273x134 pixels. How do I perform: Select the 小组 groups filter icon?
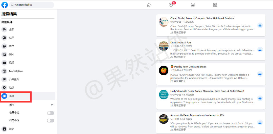pyautogui.click(x=4, y=96)
